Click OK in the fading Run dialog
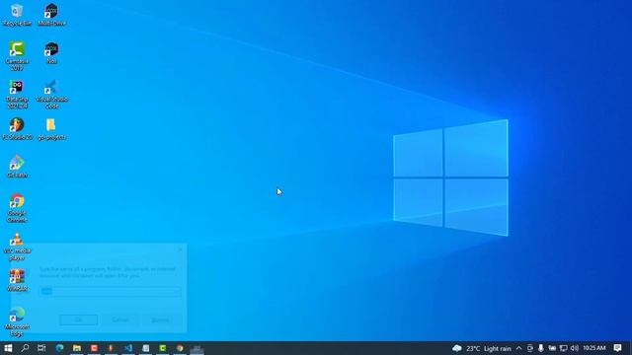 tap(79, 319)
